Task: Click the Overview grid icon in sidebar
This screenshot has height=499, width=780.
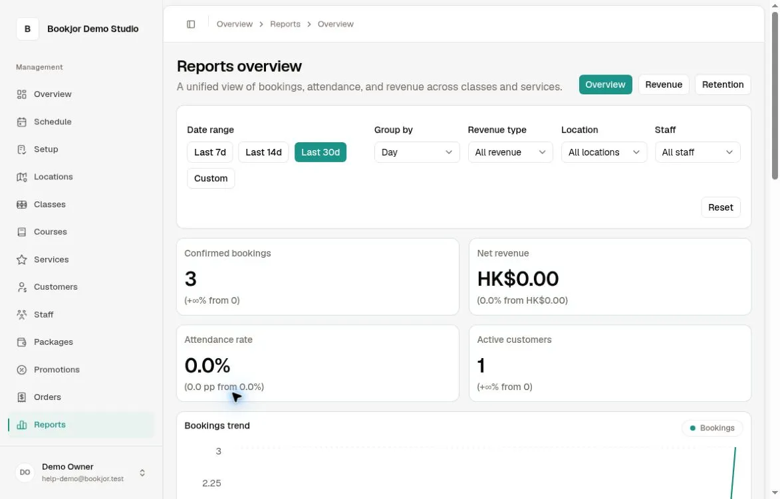Action: tap(21, 94)
